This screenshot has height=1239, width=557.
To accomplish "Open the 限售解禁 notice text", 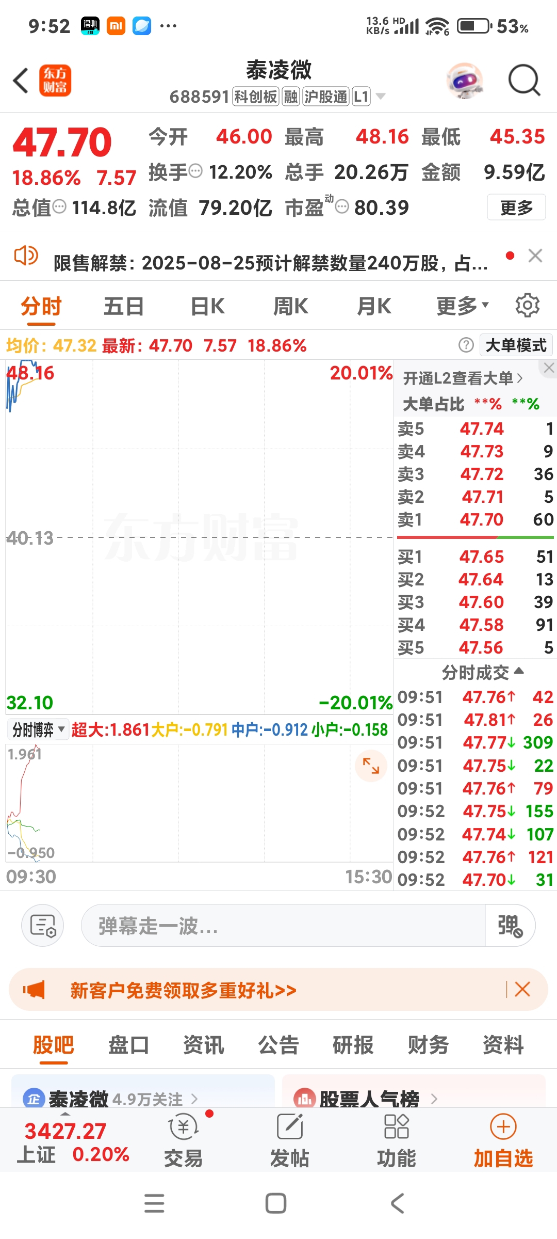I will [x=271, y=263].
